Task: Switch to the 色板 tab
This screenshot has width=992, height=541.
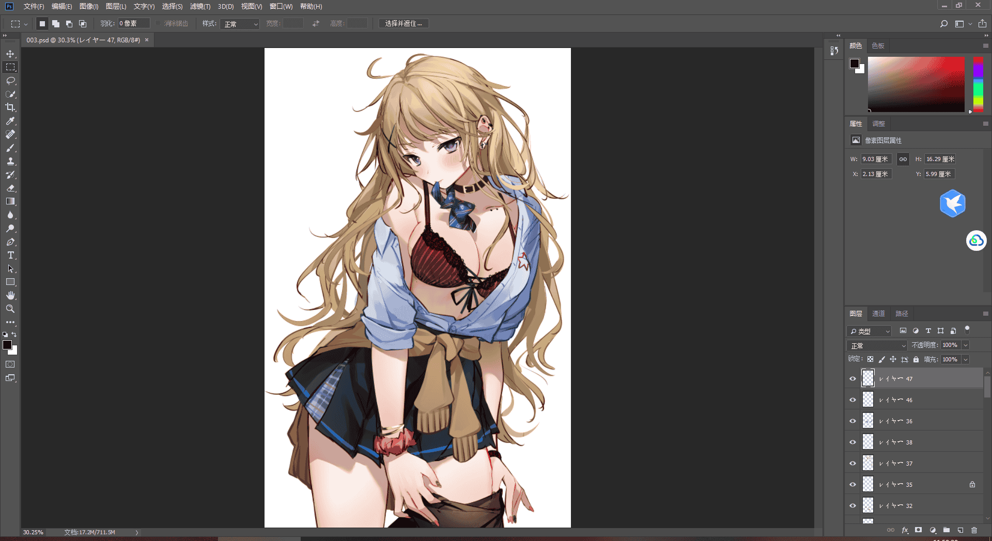Action: (x=878, y=45)
